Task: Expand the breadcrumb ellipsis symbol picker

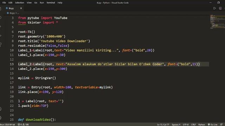Action: (18, 13)
